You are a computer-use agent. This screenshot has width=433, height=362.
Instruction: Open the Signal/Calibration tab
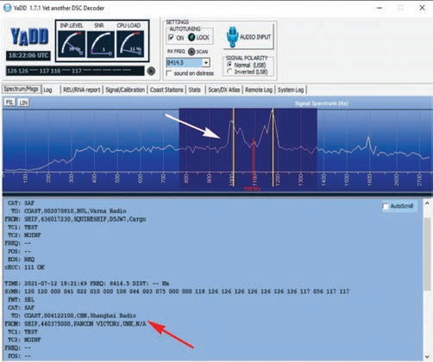pos(125,90)
